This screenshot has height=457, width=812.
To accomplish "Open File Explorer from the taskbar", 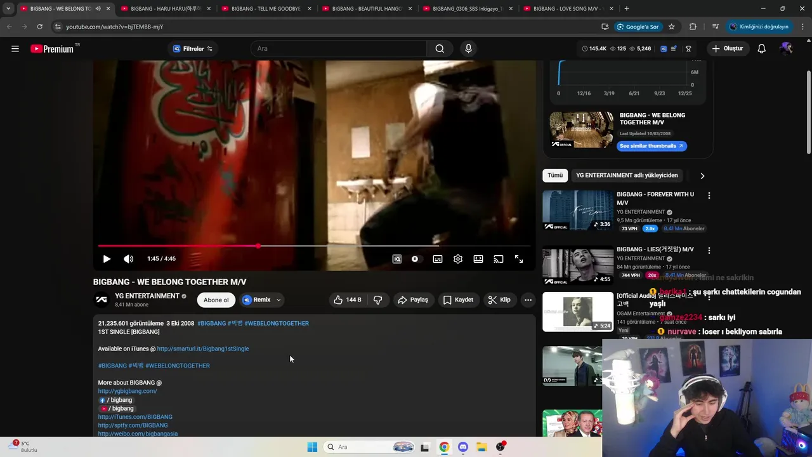I will pos(481,447).
